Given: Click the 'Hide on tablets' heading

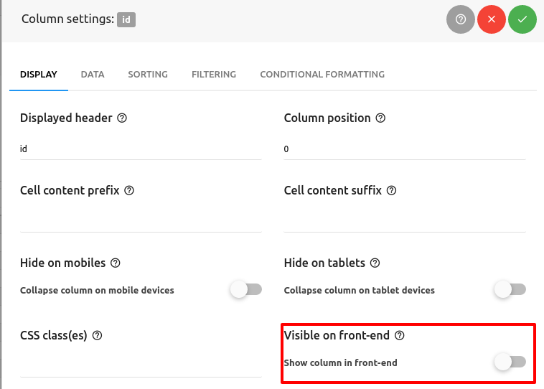Looking at the screenshot, I should pyautogui.click(x=324, y=263).
